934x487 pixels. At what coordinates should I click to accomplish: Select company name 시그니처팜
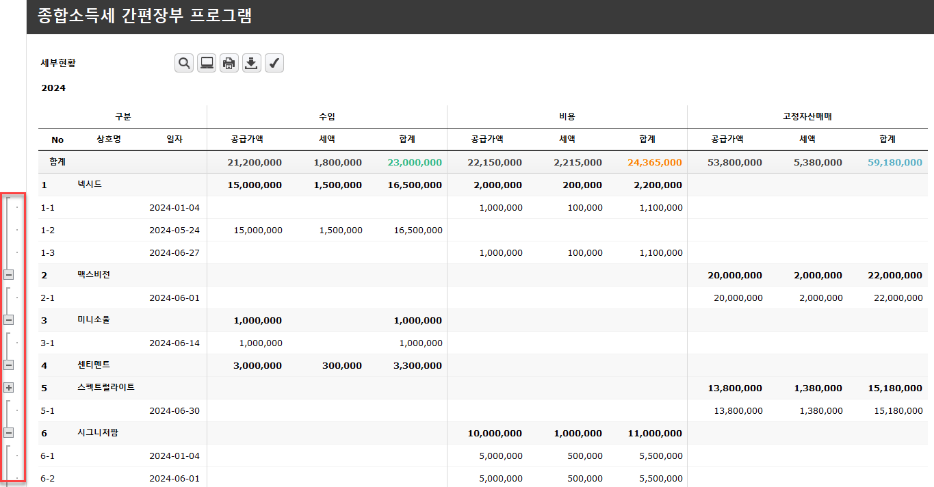point(98,432)
